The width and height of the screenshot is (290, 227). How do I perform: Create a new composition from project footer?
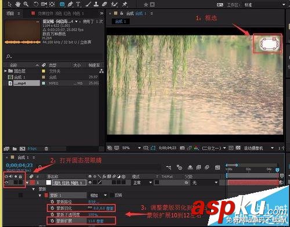coord(23,149)
